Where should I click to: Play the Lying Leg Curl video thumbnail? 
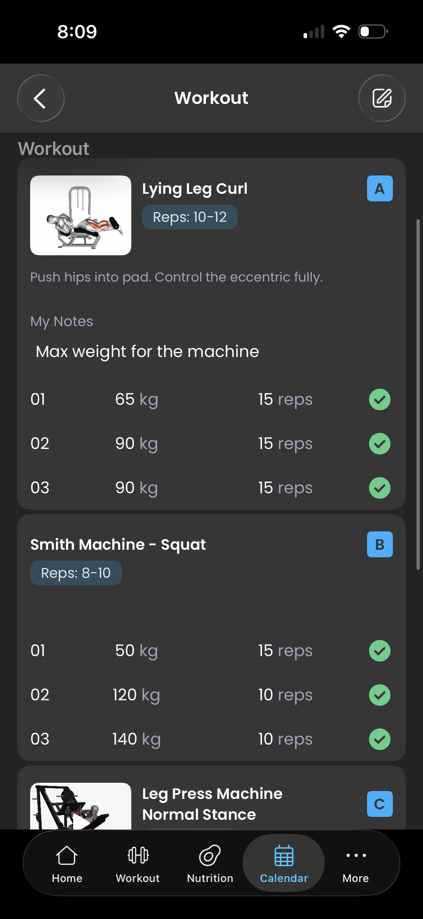[81, 215]
